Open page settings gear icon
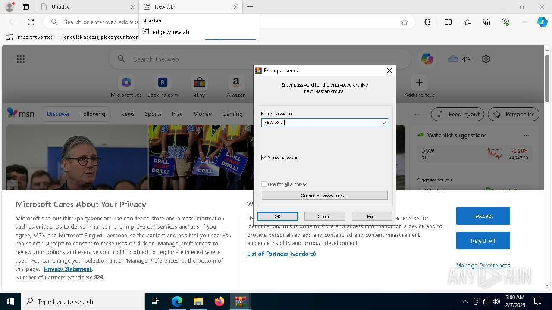The width and height of the screenshot is (552, 310). click(x=486, y=59)
